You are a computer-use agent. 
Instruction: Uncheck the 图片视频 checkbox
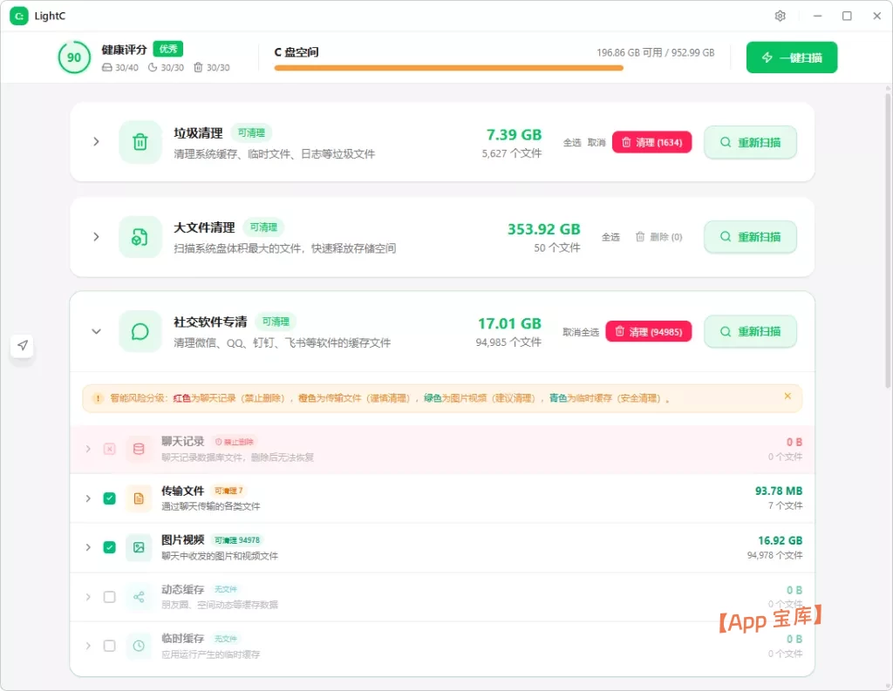coord(109,547)
